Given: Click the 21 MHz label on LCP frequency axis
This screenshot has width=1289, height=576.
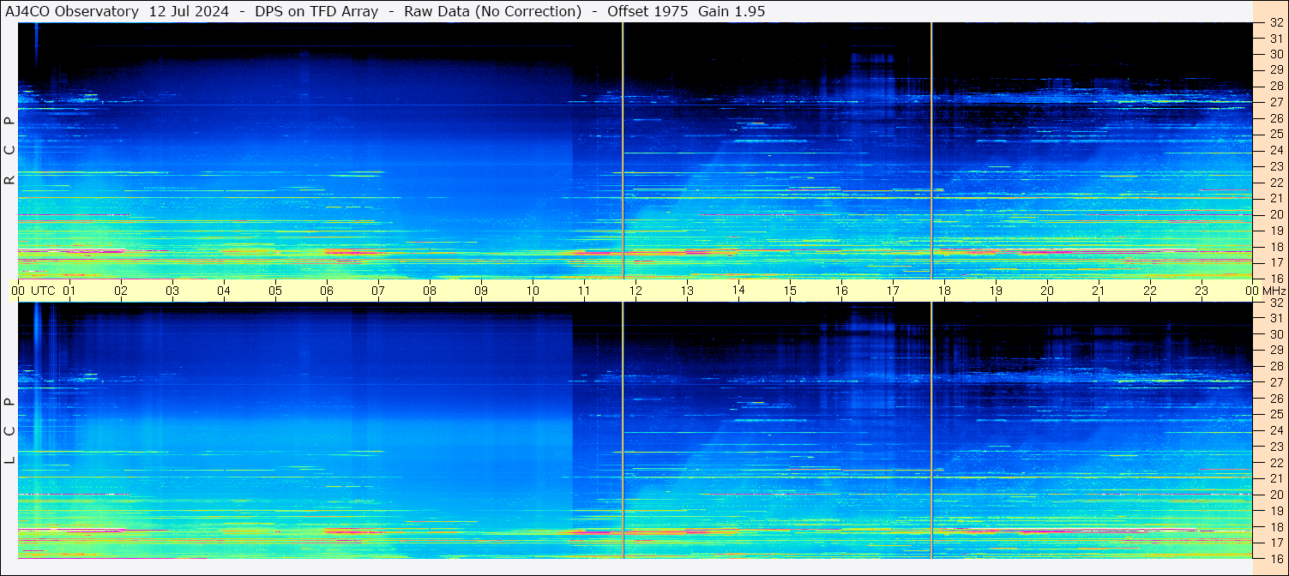Looking at the screenshot, I should pos(1276,478).
